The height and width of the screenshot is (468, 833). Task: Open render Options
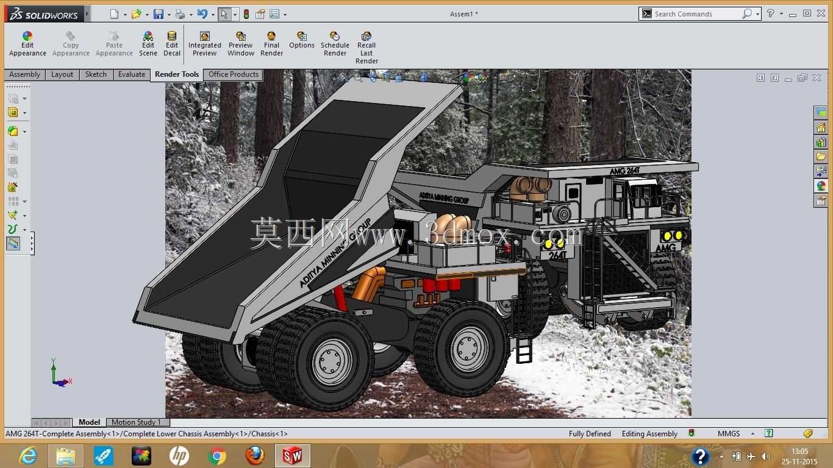point(302,41)
